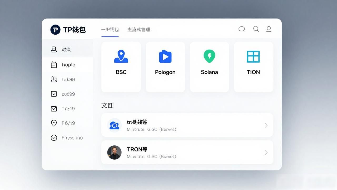The height and width of the screenshot is (190, 337).
Task: Click the TRON等 title text
Action: tap(137, 149)
